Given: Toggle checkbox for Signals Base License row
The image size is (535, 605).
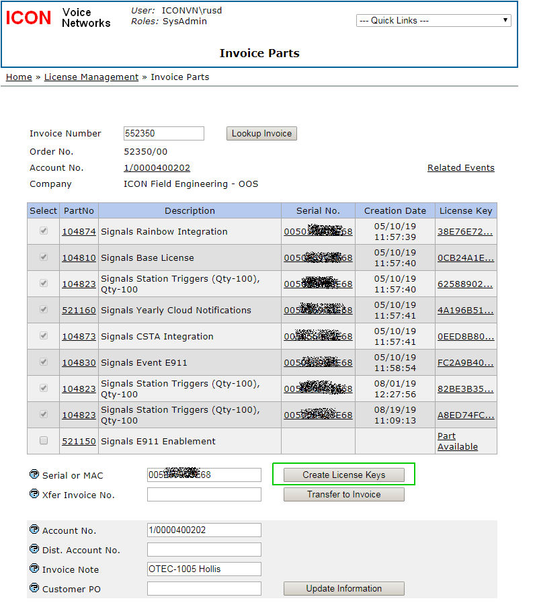Looking at the screenshot, I should (44, 257).
